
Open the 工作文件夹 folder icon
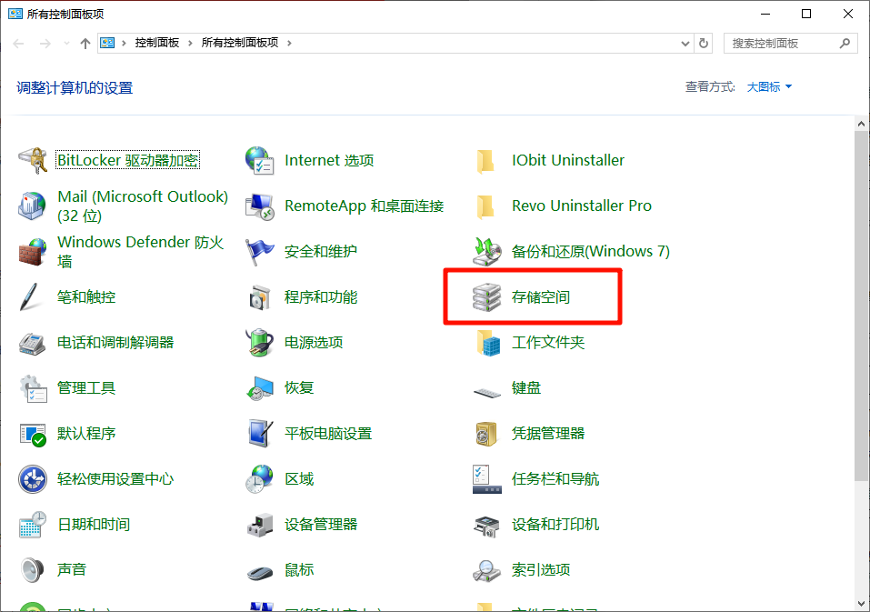(488, 342)
